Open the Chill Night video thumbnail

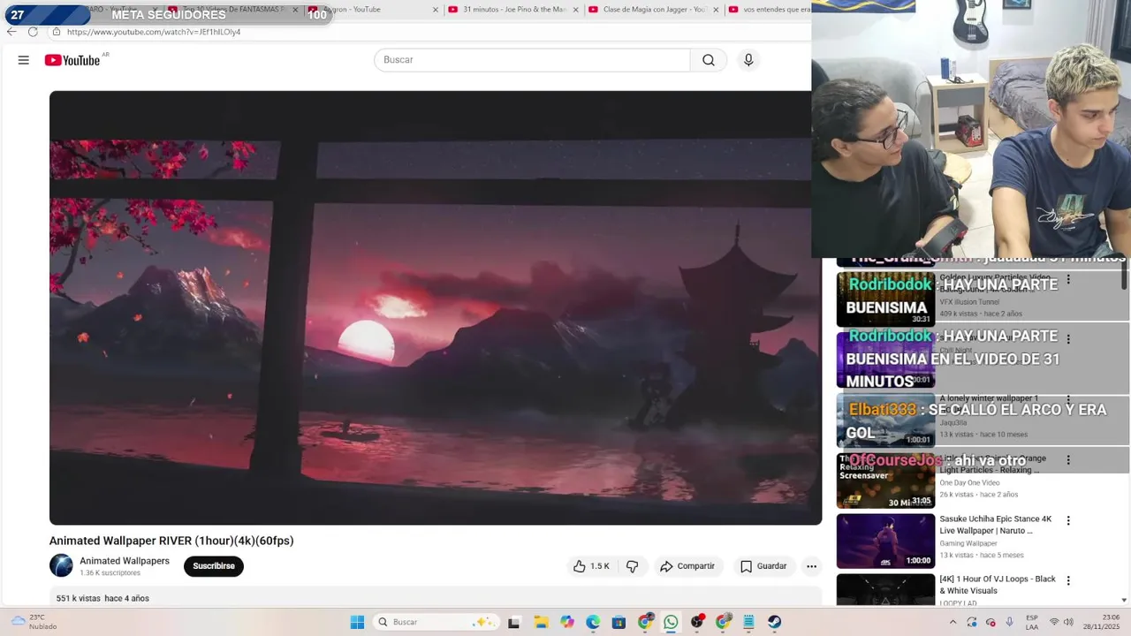(885, 360)
